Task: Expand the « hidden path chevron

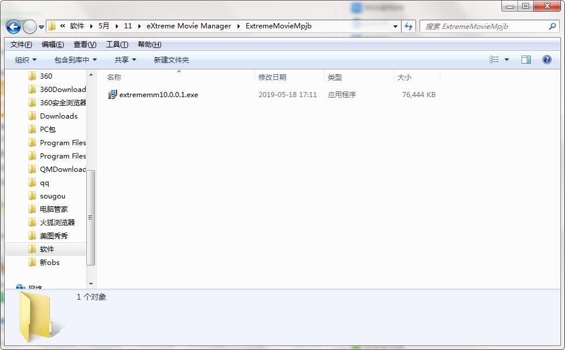Action: click(63, 26)
